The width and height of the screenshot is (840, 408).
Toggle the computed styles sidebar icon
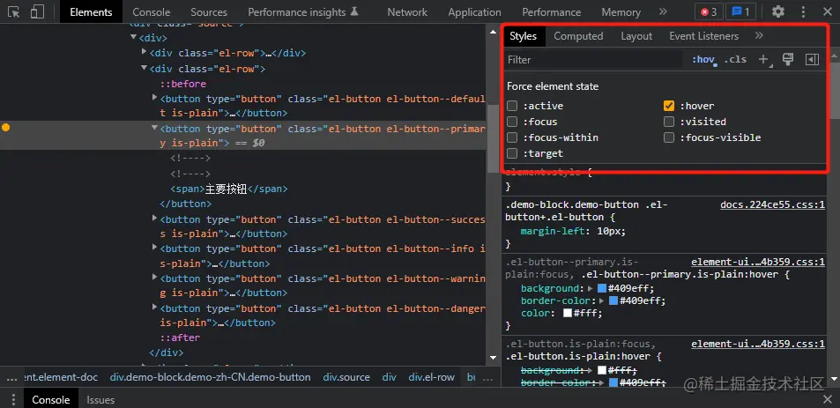(x=812, y=59)
